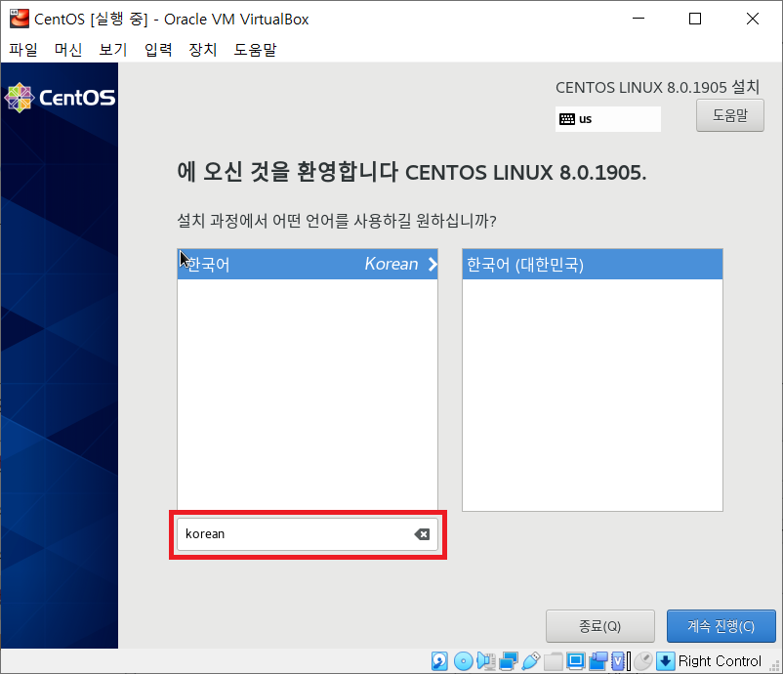This screenshot has width=783, height=674.
Task: Click the network adapters status icon
Action: (x=509, y=661)
